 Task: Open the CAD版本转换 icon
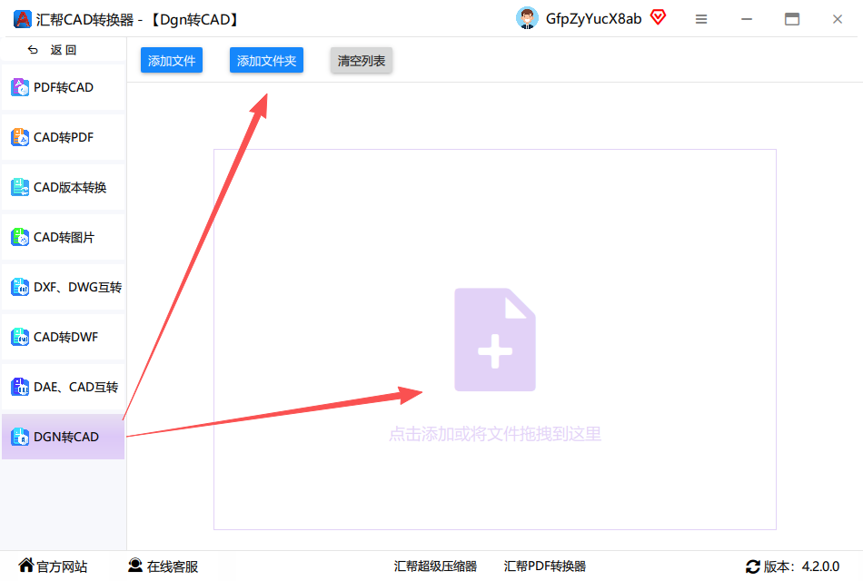pos(20,187)
